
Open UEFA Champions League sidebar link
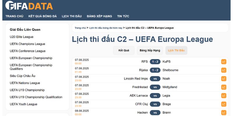[x=27, y=44]
